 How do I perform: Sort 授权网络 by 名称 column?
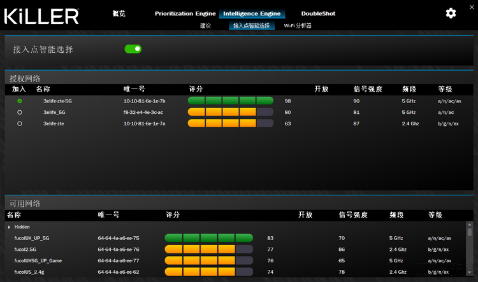pyautogui.click(x=43, y=89)
